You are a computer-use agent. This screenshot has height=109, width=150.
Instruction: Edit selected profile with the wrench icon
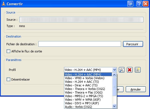point(122,70)
